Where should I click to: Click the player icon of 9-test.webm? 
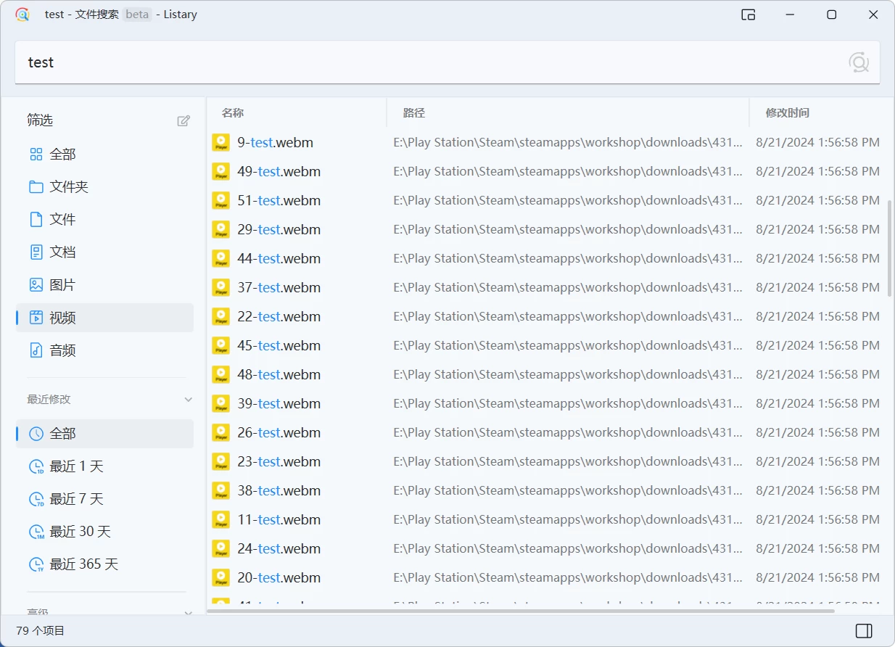(x=221, y=142)
